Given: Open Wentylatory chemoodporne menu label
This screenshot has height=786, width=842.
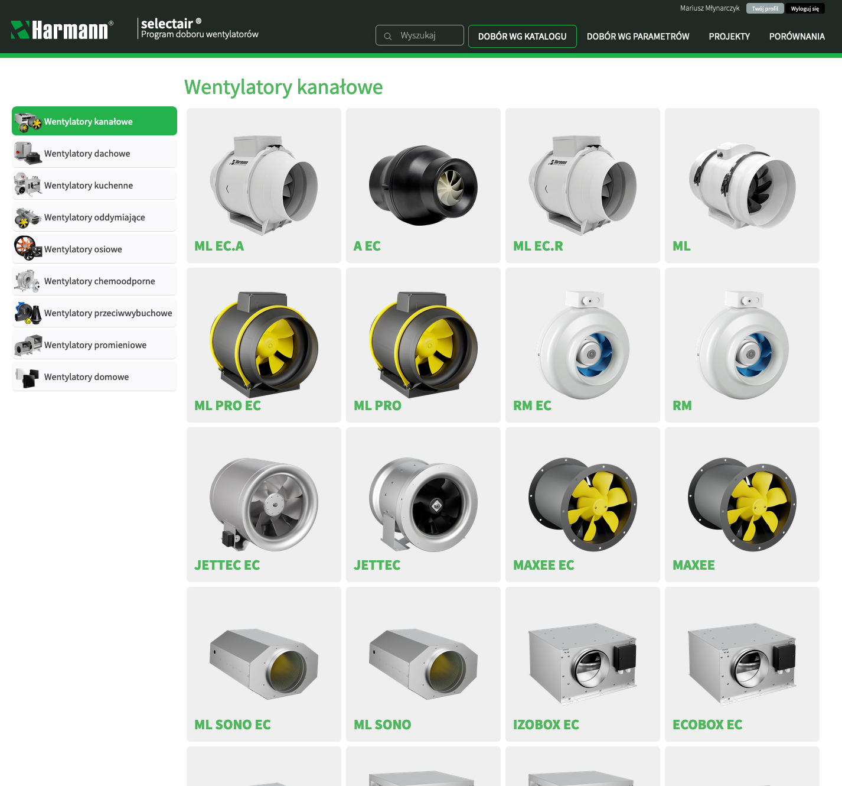Looking at the screenshot, I should [x=100, y=281].
